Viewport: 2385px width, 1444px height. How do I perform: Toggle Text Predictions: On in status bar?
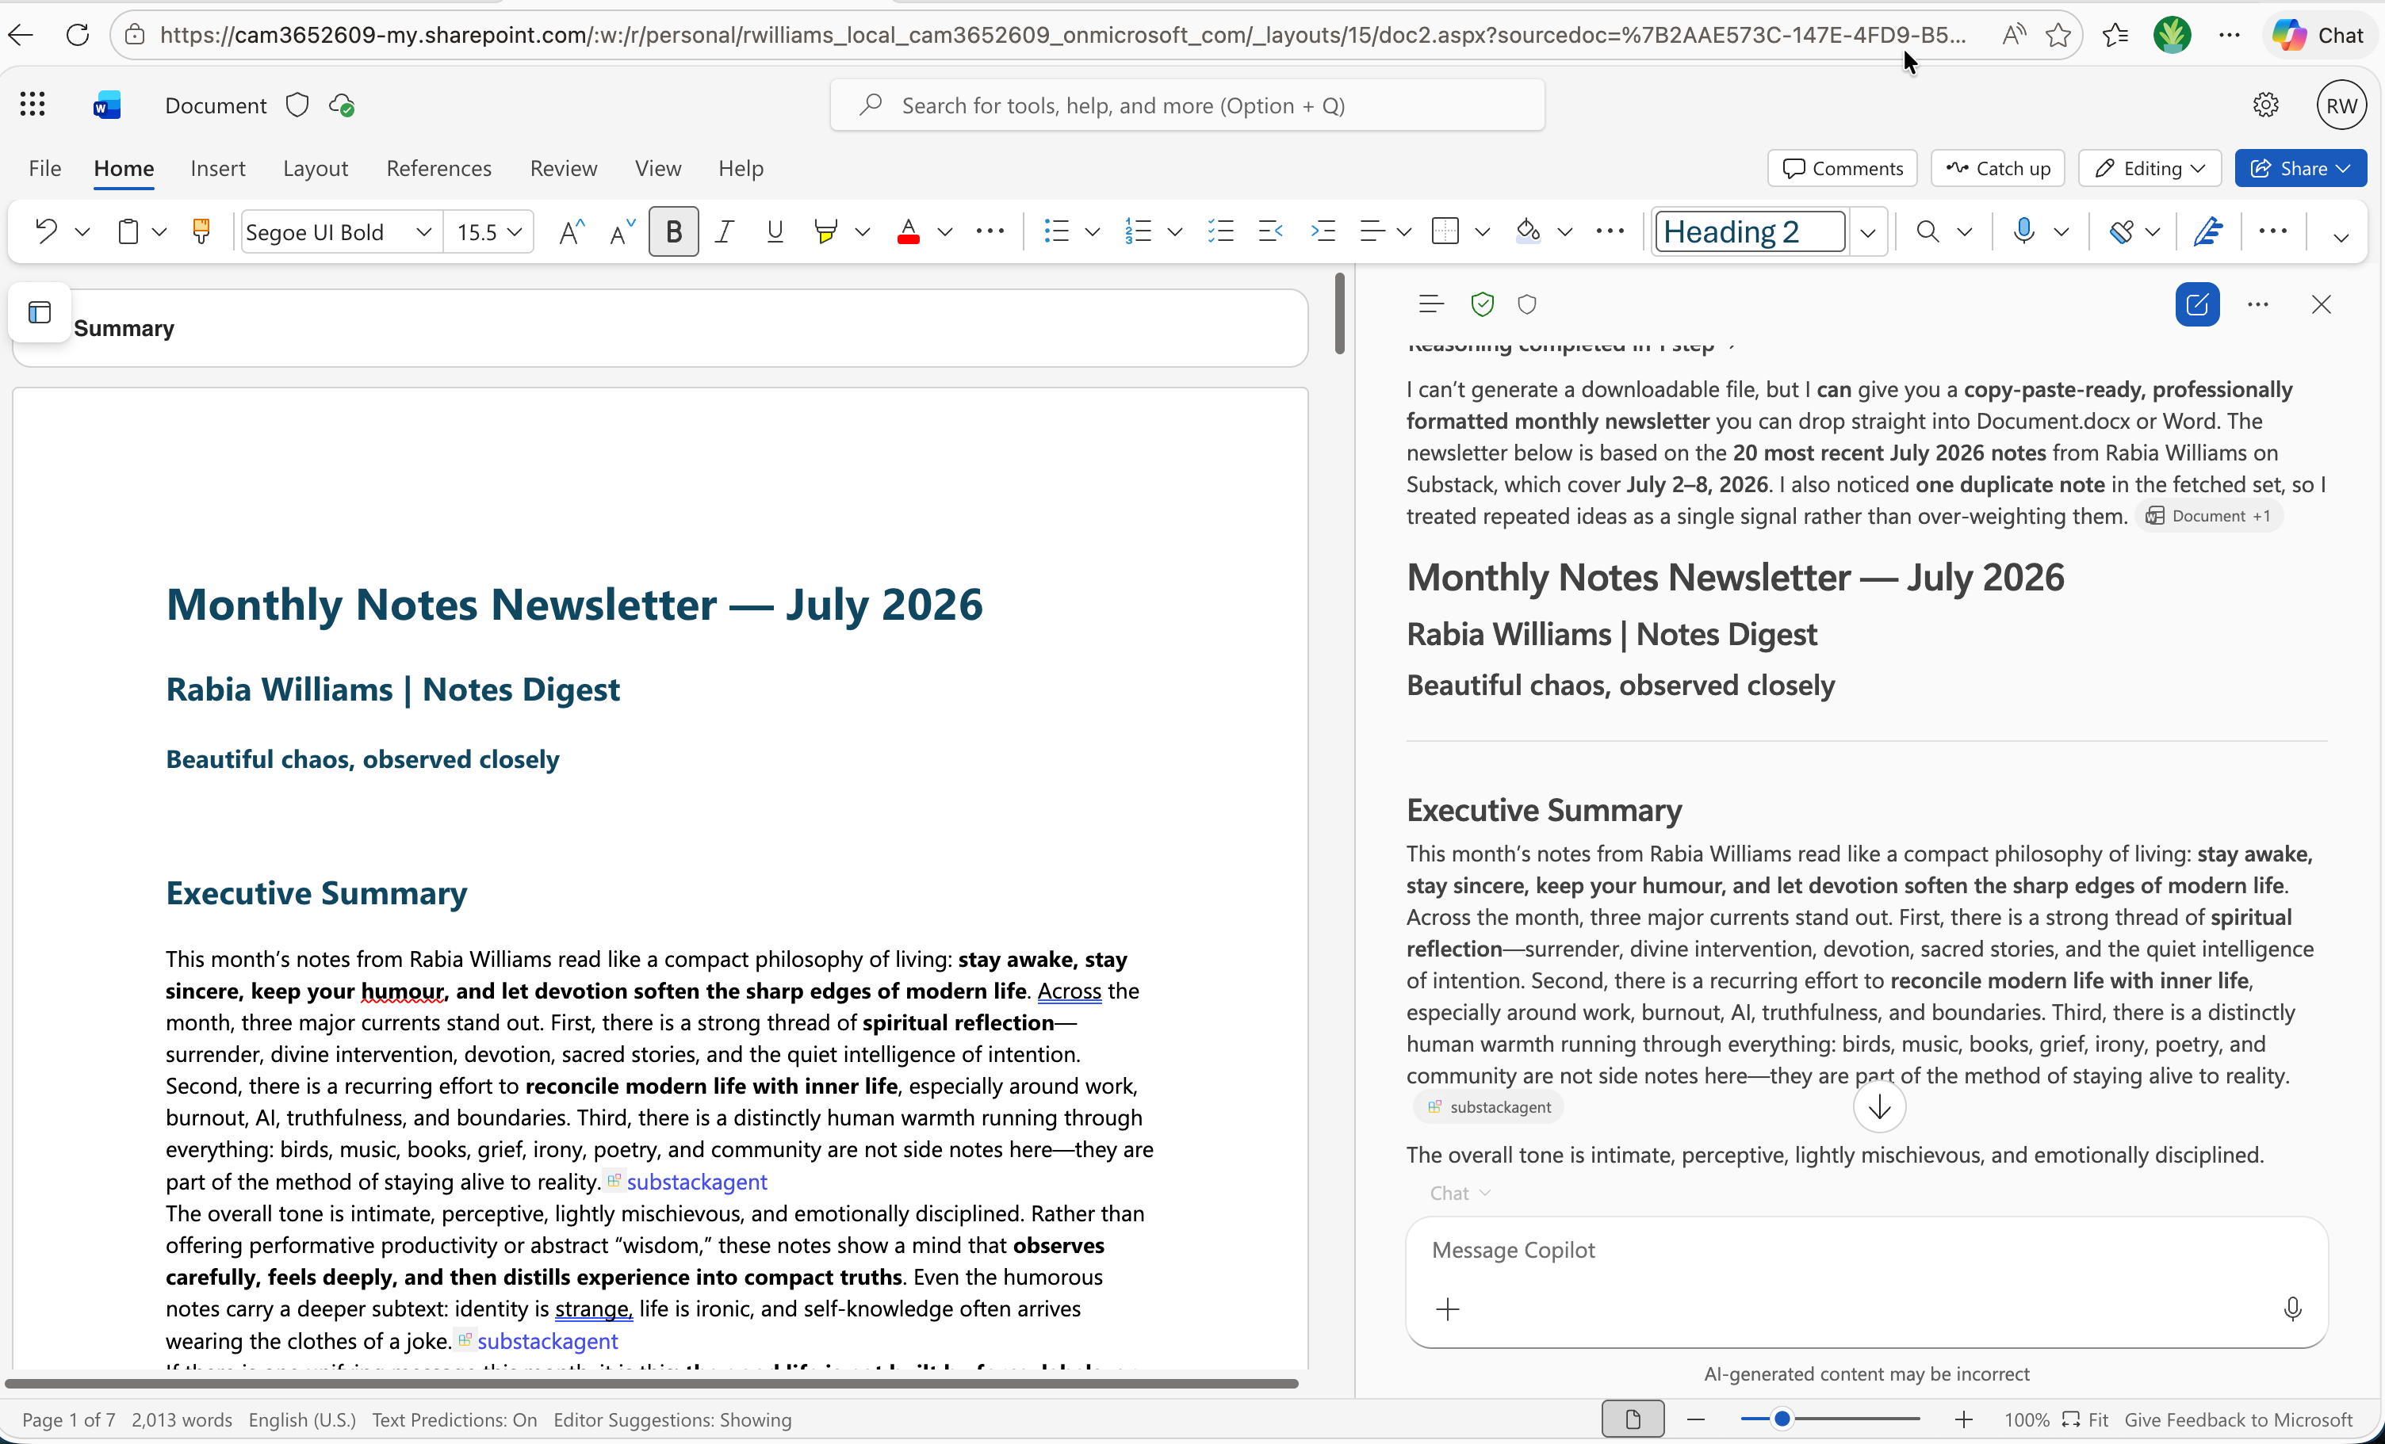[454, 1419]
